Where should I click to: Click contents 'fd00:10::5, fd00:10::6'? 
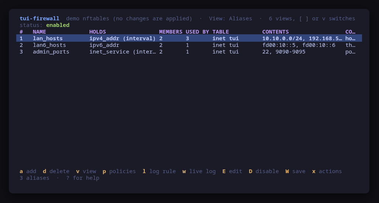(299, 45)
